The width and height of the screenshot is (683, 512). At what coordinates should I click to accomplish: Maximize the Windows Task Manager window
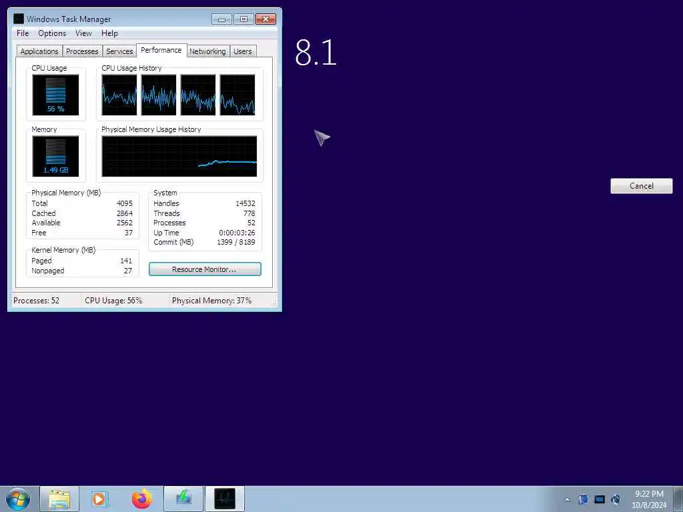[243, 19]
